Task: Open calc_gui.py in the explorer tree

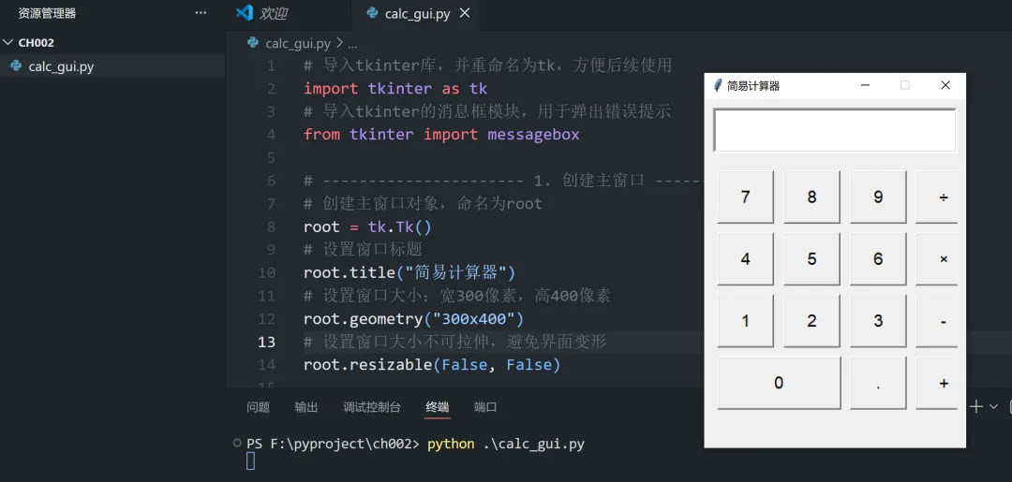Action: coord(112,66)
